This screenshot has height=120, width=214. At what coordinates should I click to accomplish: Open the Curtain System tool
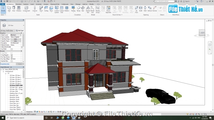57,10
